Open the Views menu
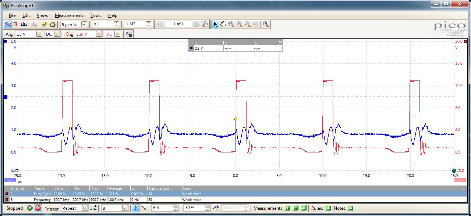Viewport: 471px width, 216px height. (x=42, y=15)
